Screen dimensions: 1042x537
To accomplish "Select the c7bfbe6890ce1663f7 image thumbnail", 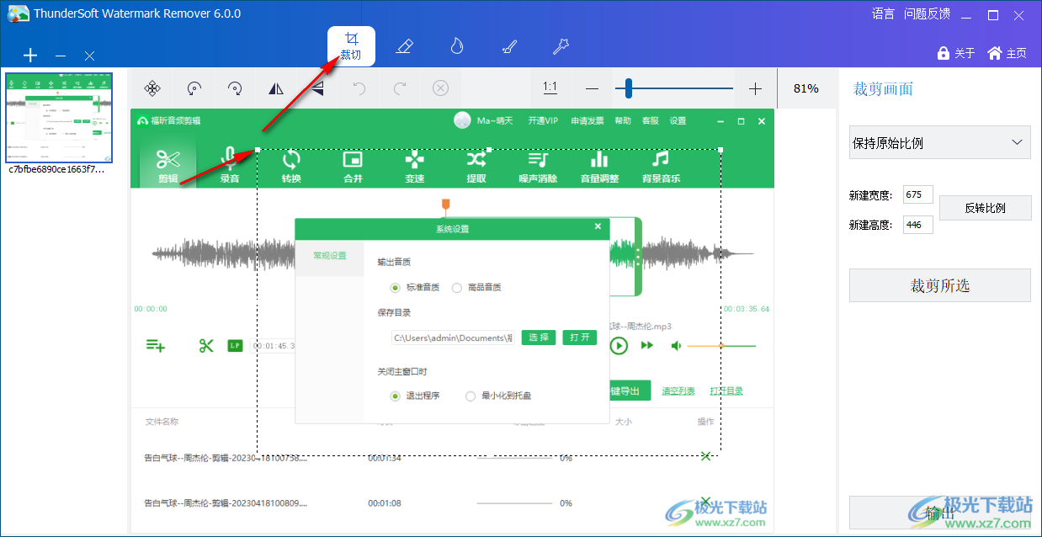I will [59, 118].
